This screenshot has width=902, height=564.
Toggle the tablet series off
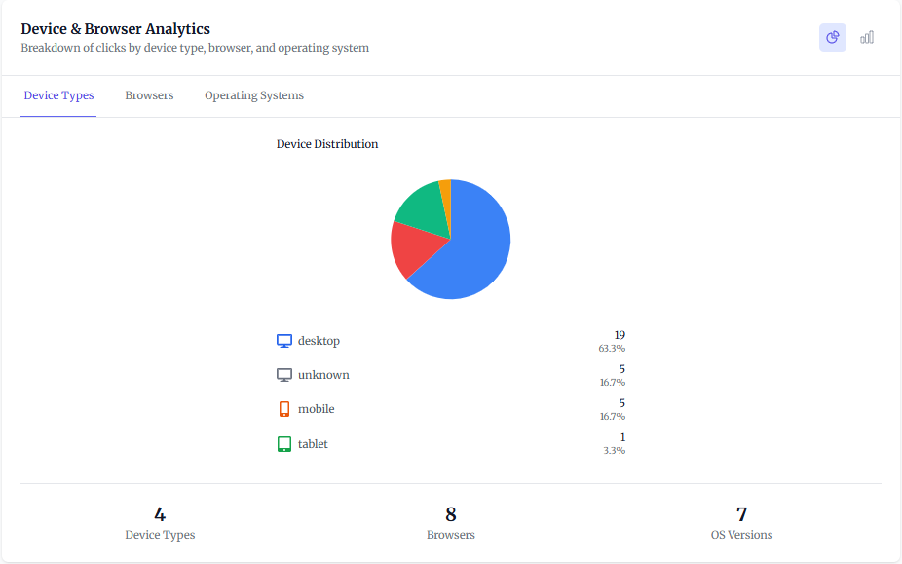click(x=313, y=443)
